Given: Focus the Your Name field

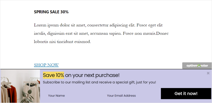Looking at the screenshot, I should point(72,96).
